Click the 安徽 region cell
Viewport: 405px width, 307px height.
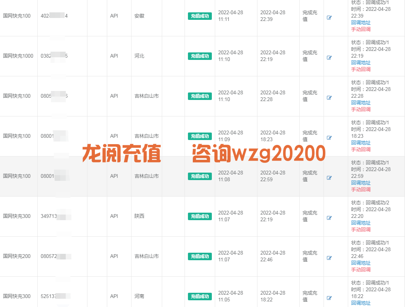click(139, 16)
